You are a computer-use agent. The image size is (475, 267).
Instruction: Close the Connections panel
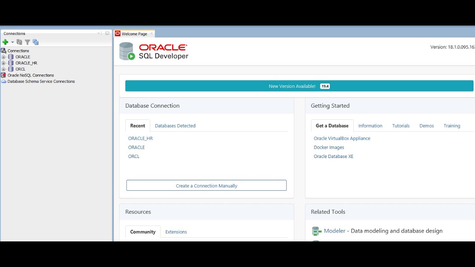coord(99,33)
